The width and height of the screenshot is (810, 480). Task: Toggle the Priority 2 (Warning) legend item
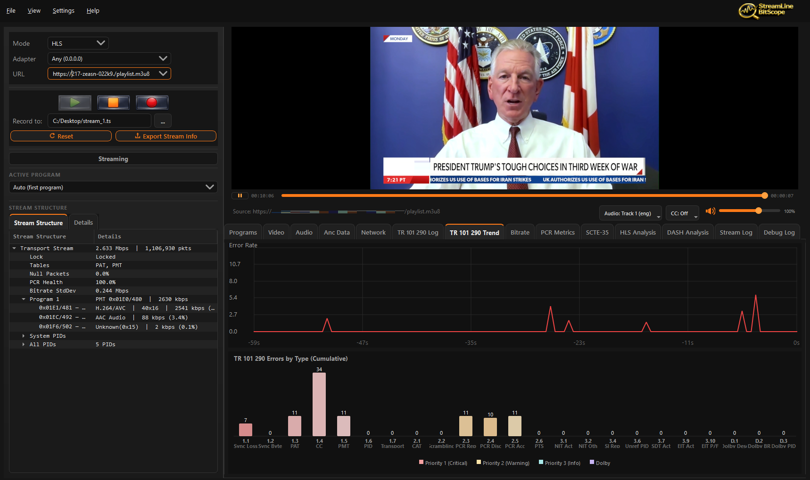tap(503, 463)
